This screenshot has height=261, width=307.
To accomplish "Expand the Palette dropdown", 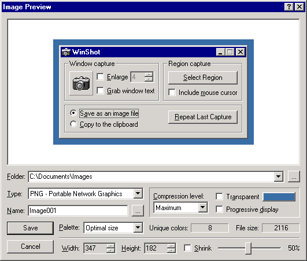I will pyautogui.click(x=138, y=227).
